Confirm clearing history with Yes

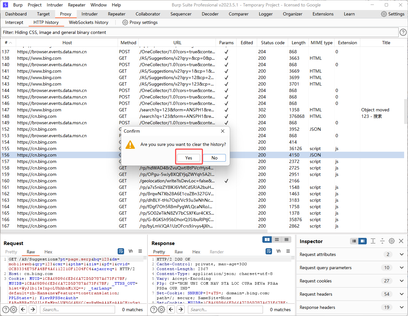tap(189, 158)
